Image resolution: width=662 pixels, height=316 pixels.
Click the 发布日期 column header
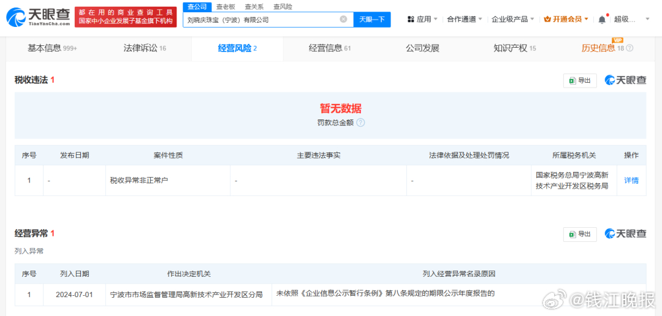tap(75, 156)
